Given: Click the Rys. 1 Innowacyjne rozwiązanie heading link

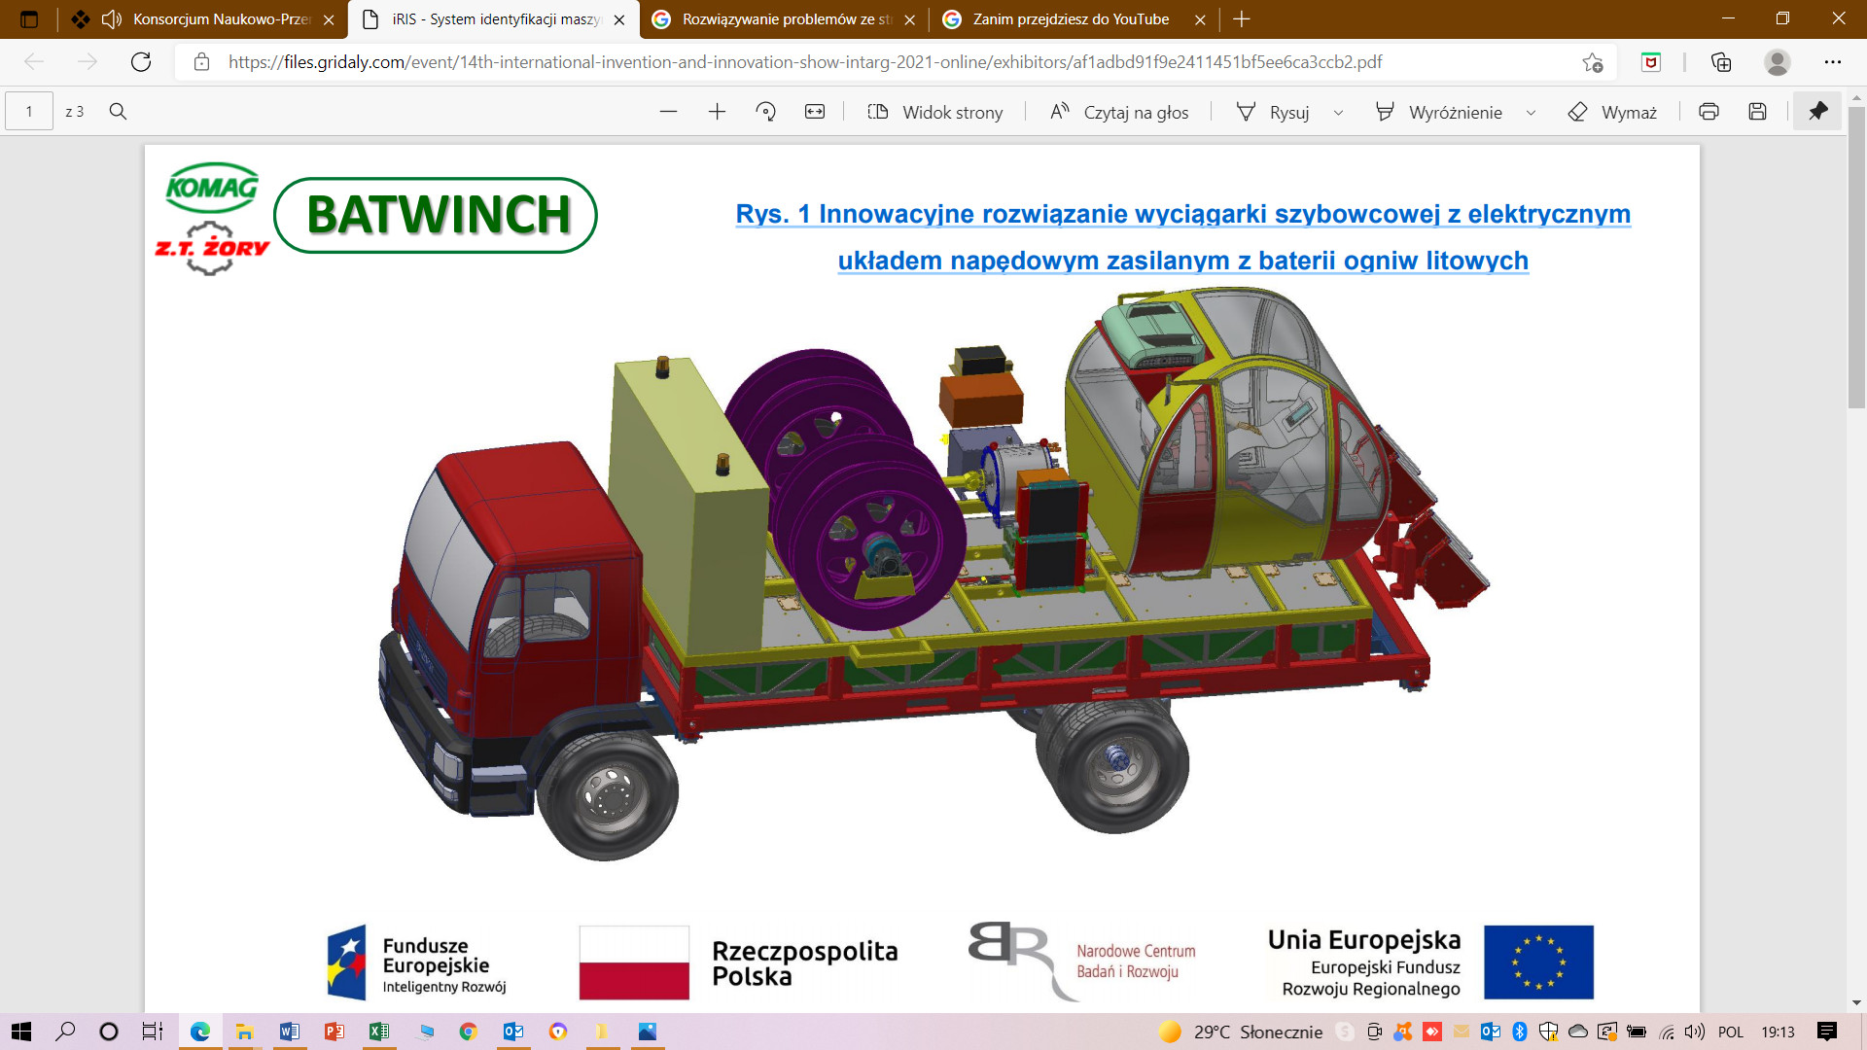Looking at the screenshot, I should point(1182,237).
